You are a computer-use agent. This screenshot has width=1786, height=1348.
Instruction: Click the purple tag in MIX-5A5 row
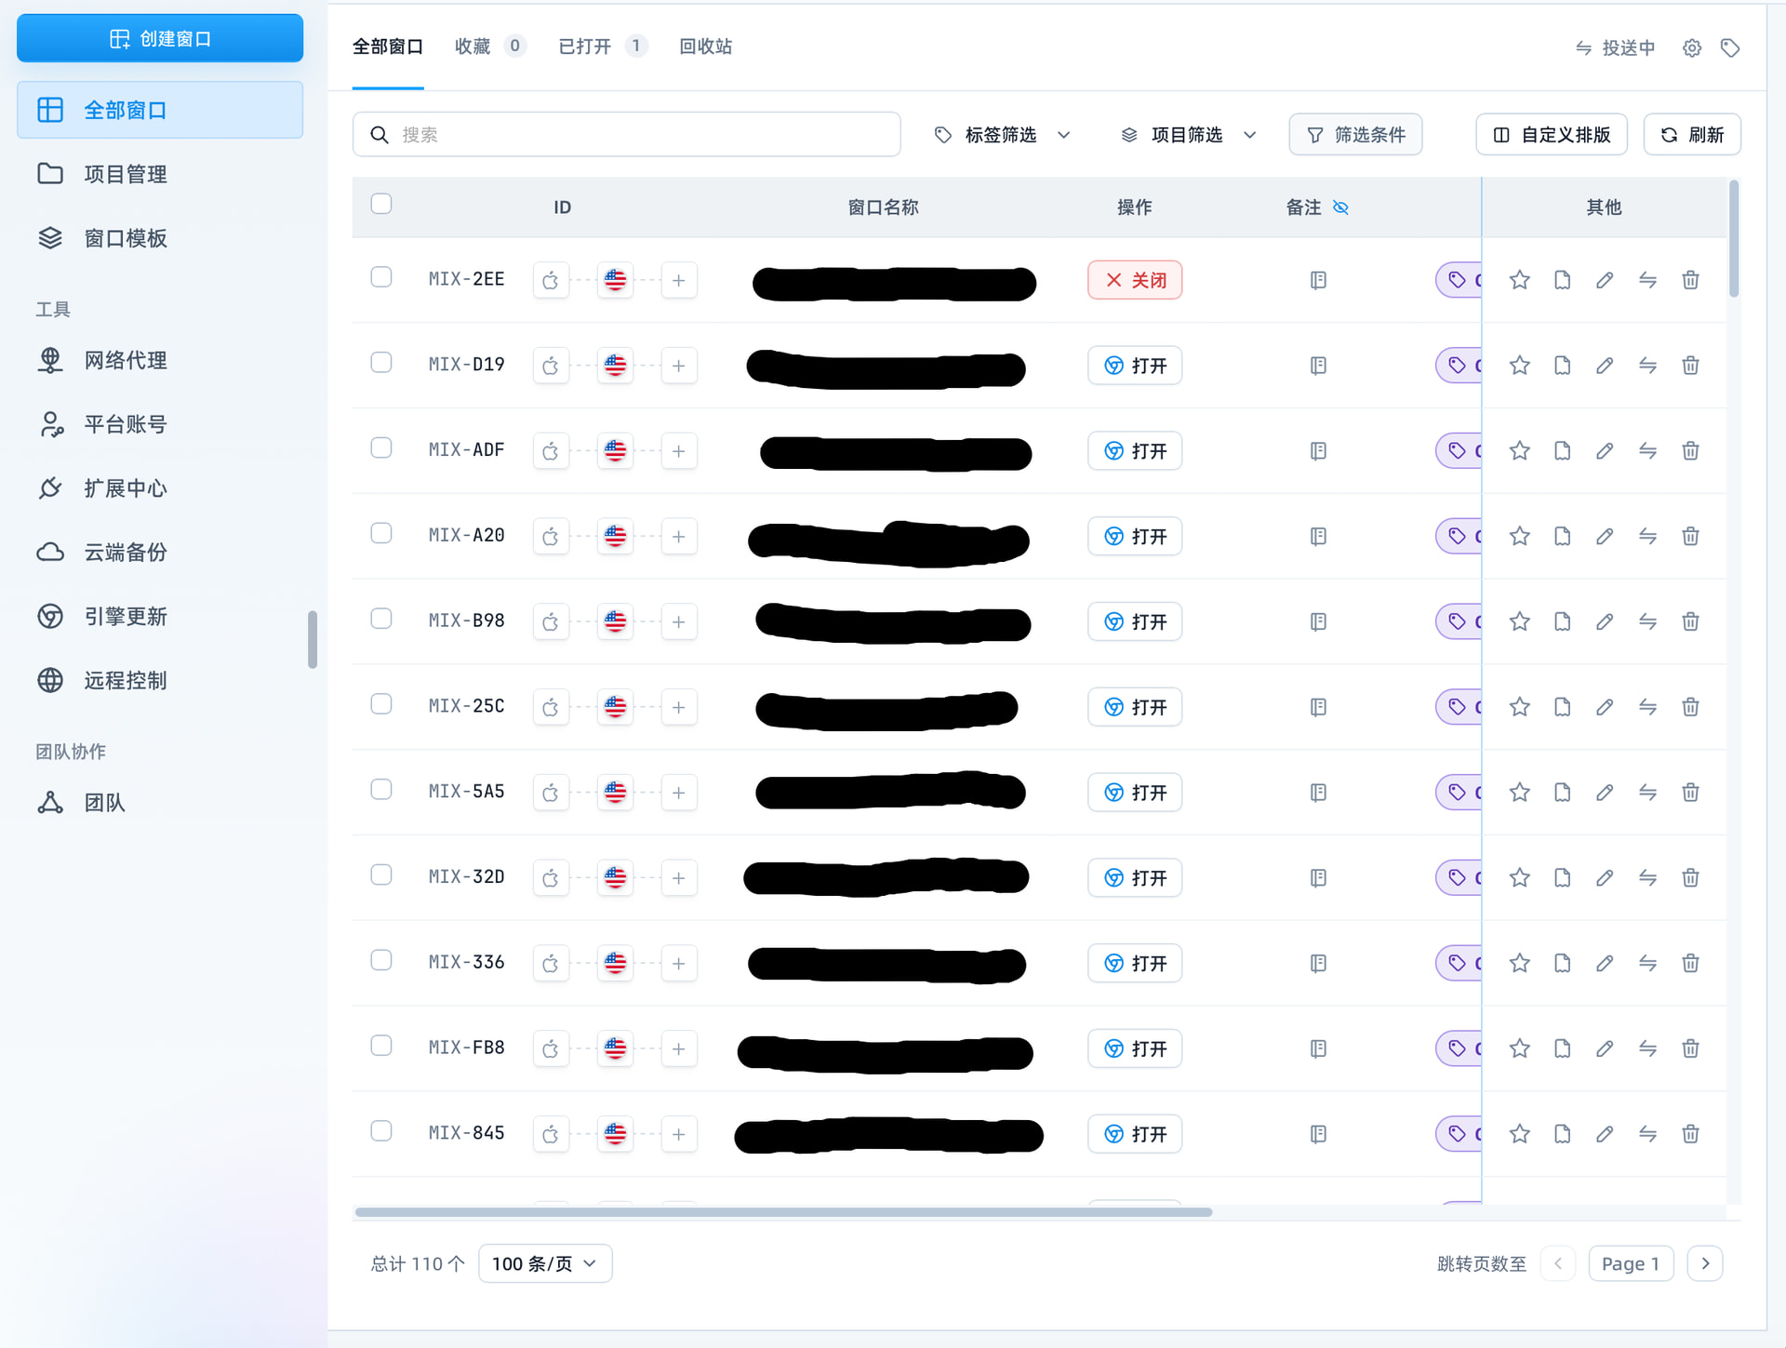click(1459, 793)
